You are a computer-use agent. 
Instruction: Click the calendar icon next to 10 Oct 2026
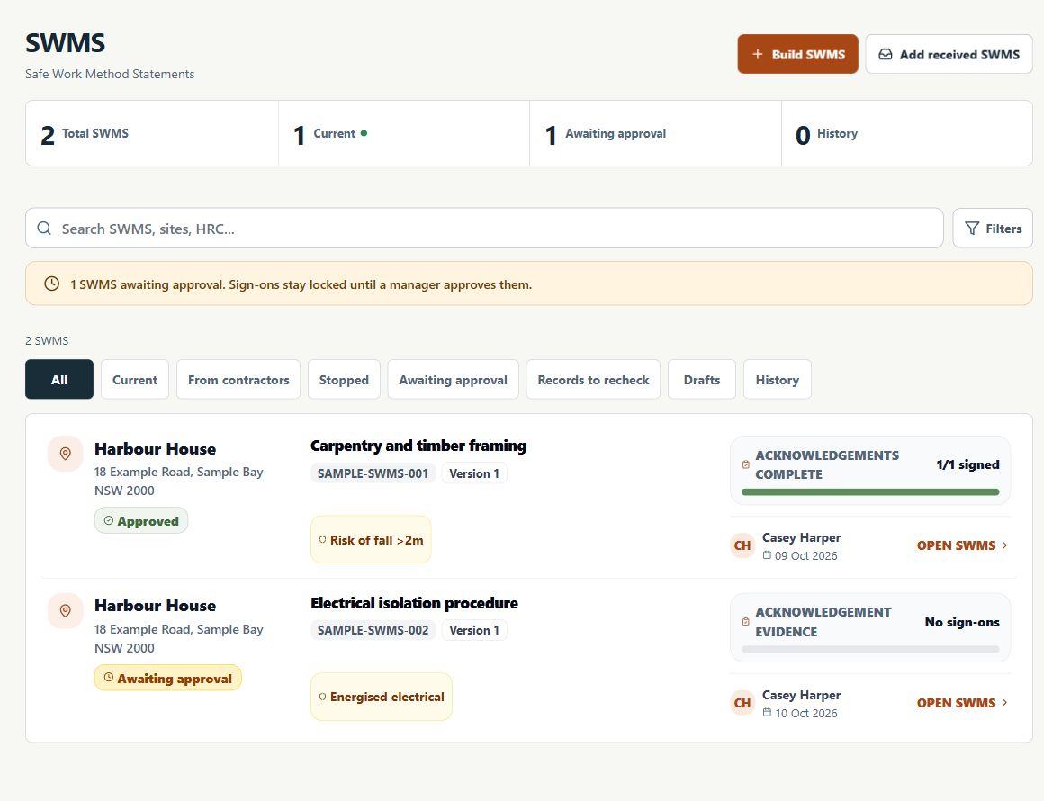pos(767,713)
